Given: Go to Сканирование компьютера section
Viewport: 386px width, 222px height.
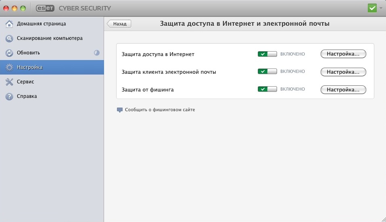Looking at the screenshot, I should pos(52,38).
